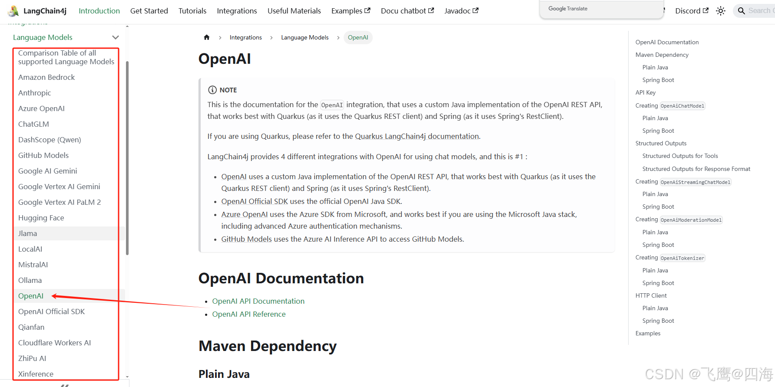Open the Get Started nav item
The image size is (775, 387).
pos(149,11)
